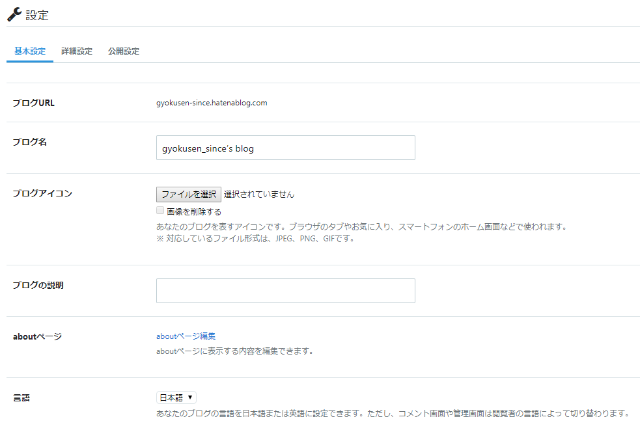Open the aboutページ編集 link
The height and width of the screenshot is (430, 640).
point(186,336)
